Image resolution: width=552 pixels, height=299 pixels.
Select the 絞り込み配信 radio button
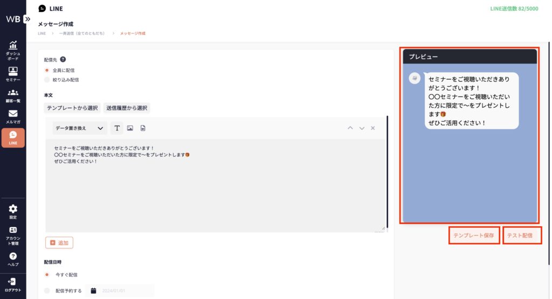coord(47,80)
